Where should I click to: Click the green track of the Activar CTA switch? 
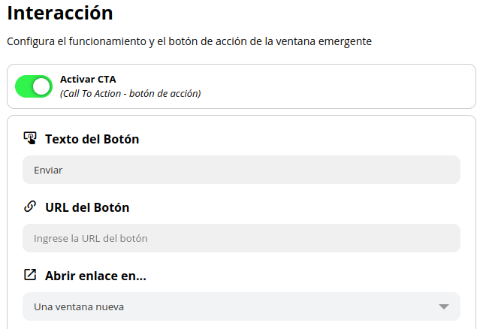(x=24, y=86)
